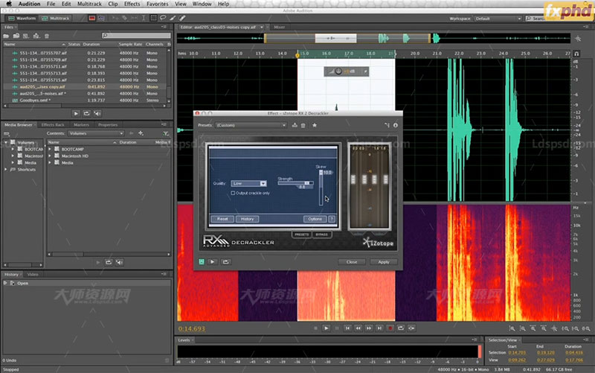This screenshot has height=373, width=595.
Task: Open History in Decrackler plugin
Action: pos(247,219)
